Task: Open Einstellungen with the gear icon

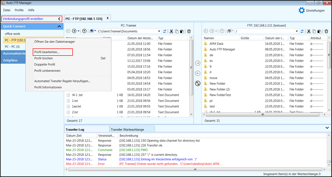Action: point(302,11)
